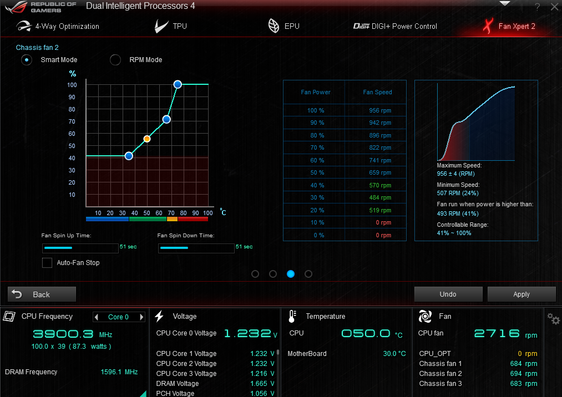Click the EPU leaf icon
This screenshot has height=397, width=562.
274,26
